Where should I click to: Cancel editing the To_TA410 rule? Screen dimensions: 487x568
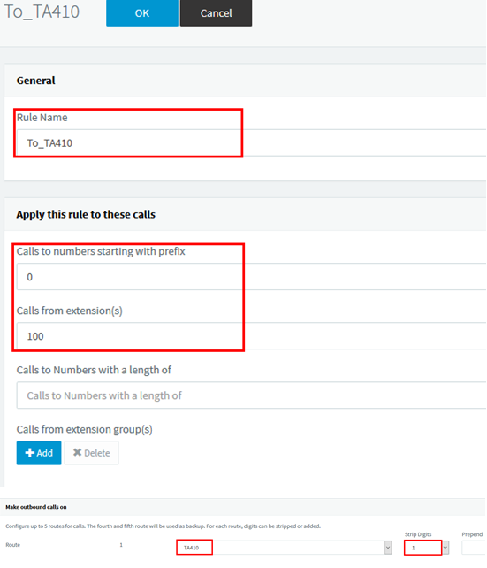(216, 13)
